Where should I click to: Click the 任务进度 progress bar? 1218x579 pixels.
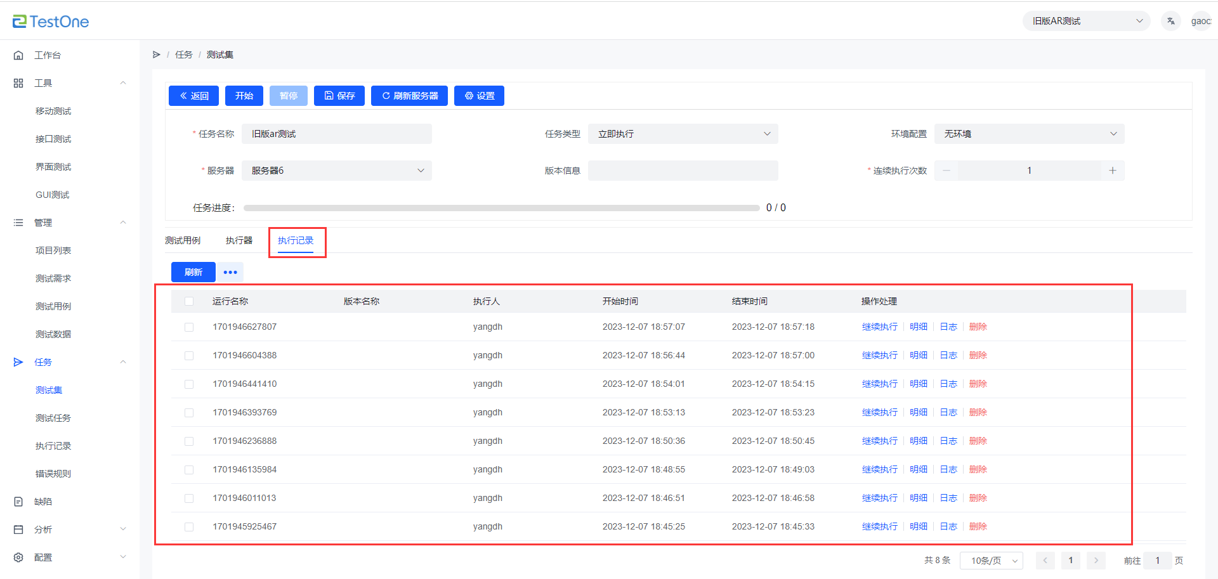click(x=501, y=208)
